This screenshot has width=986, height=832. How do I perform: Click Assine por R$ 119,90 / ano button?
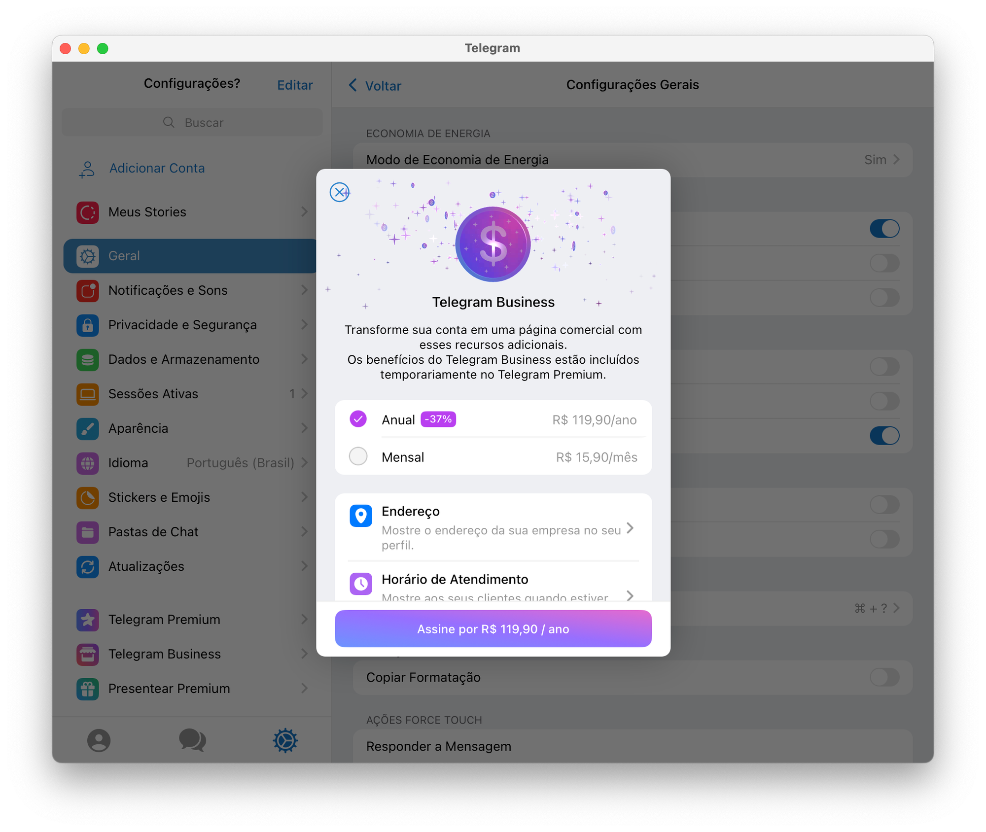[493, 629]
